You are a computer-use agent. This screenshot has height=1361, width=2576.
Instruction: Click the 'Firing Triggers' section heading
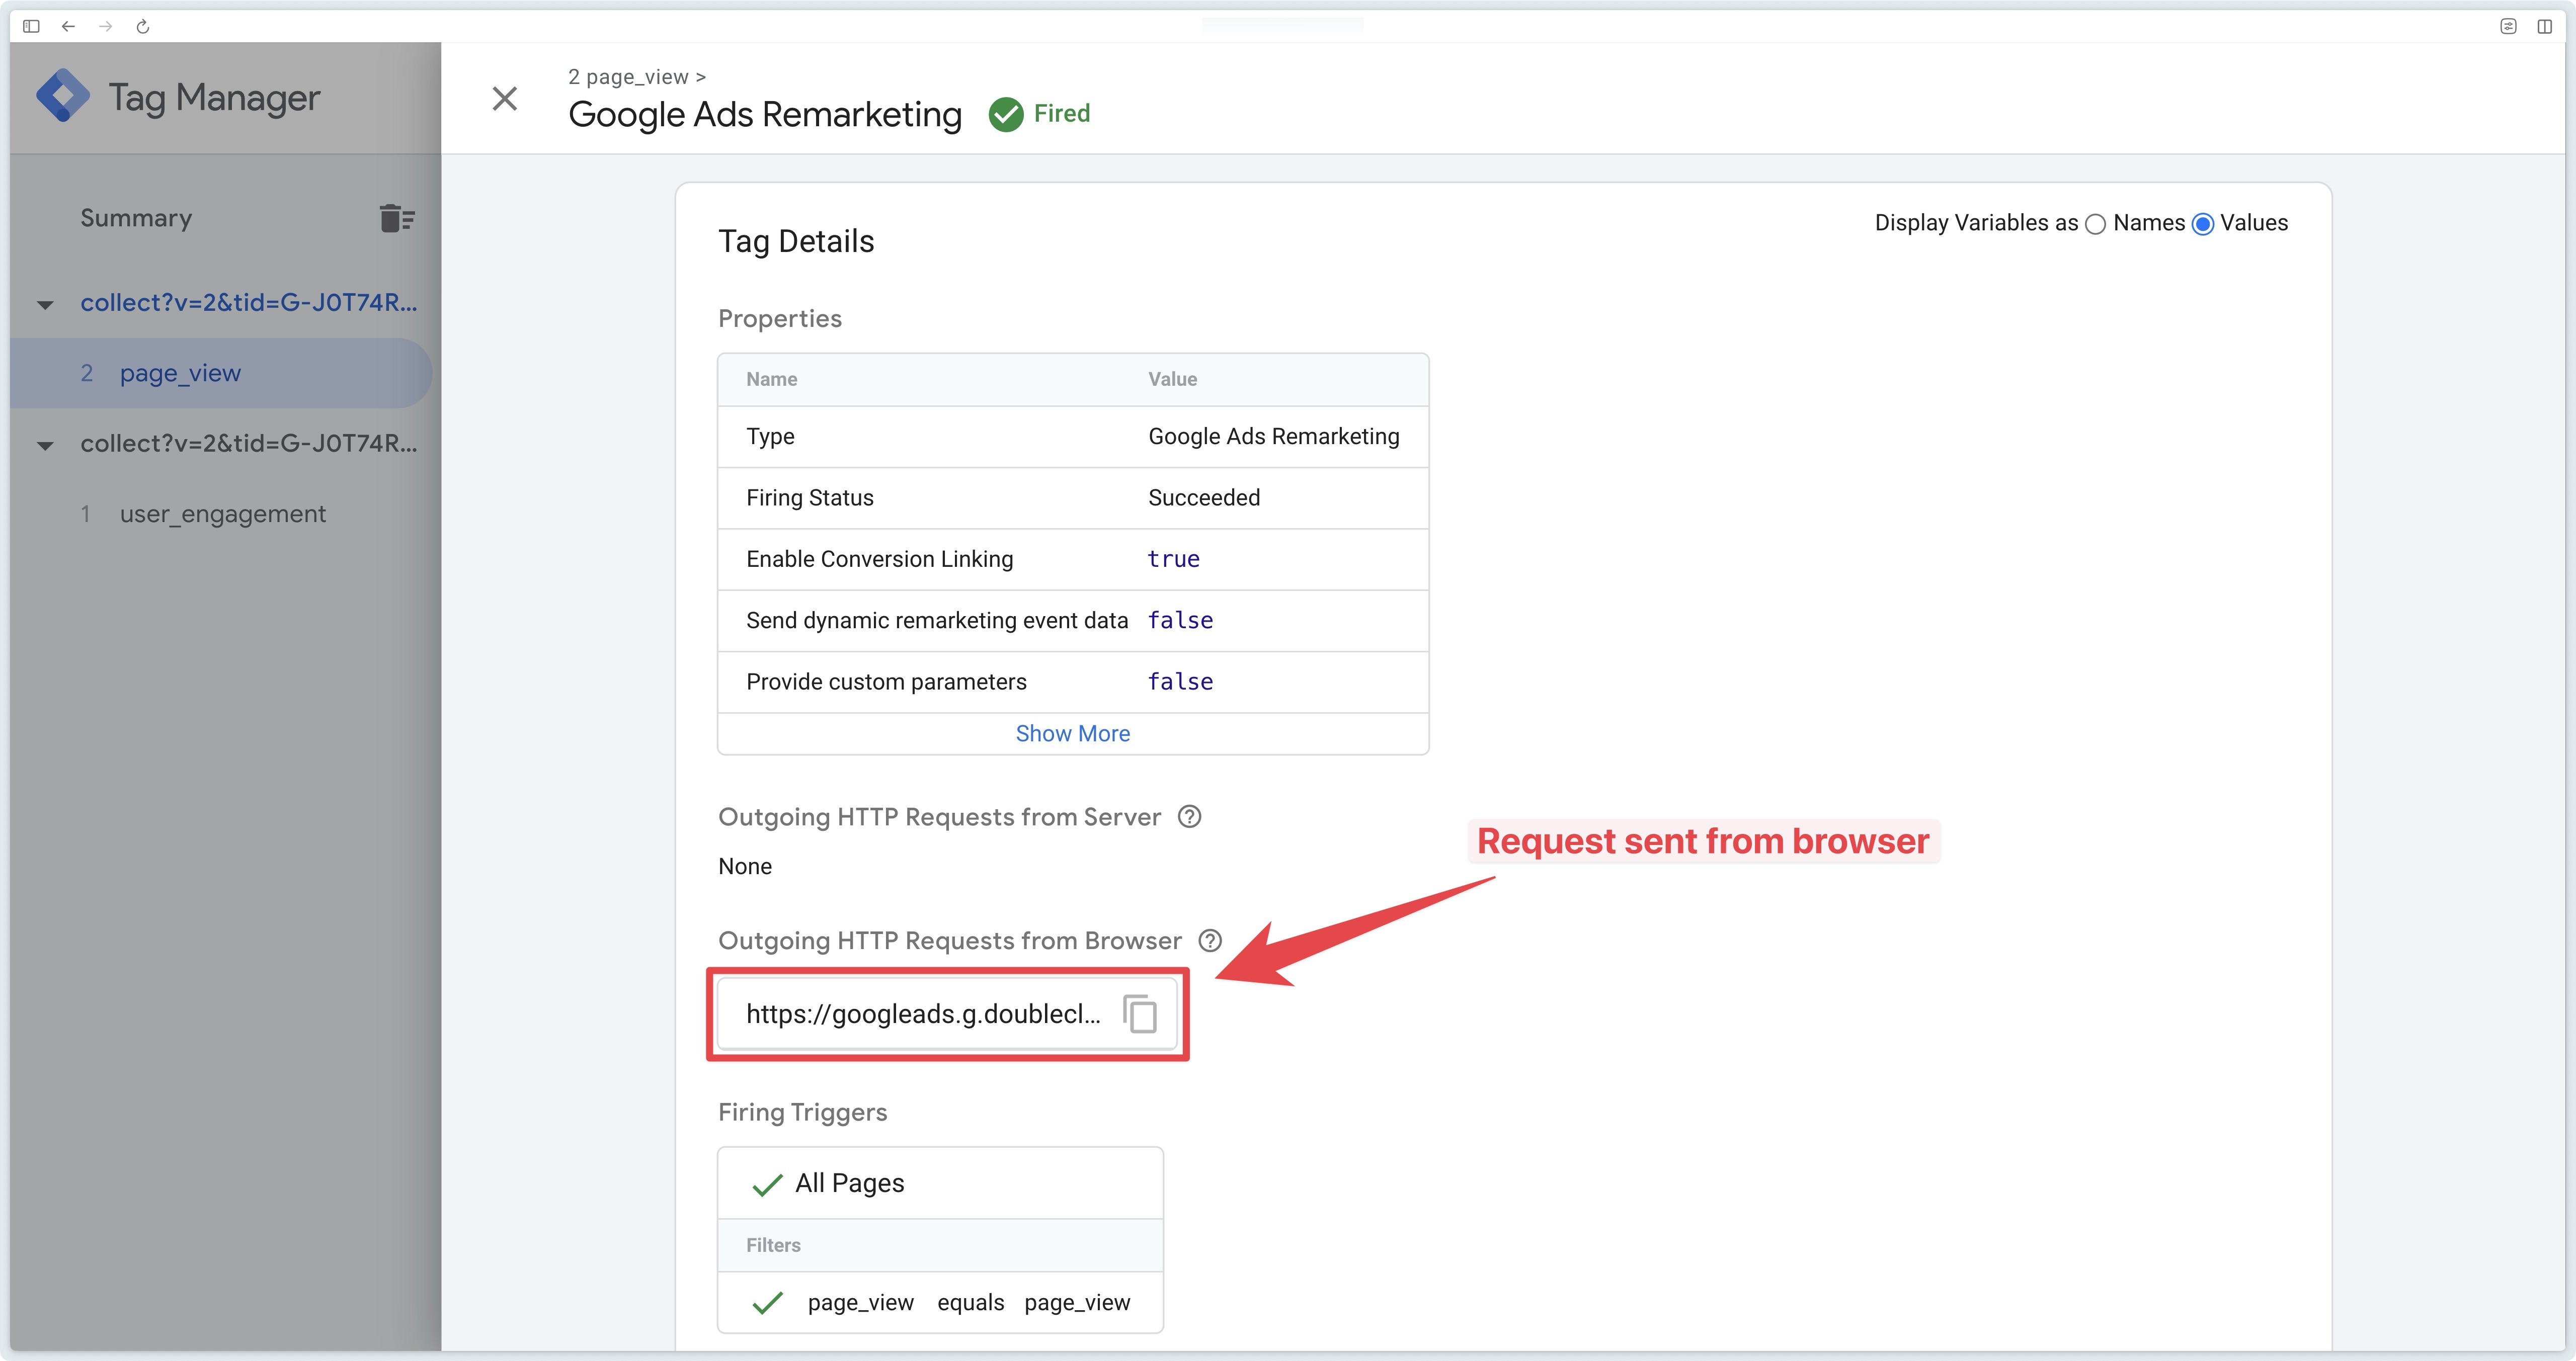tap(802, 1112)
